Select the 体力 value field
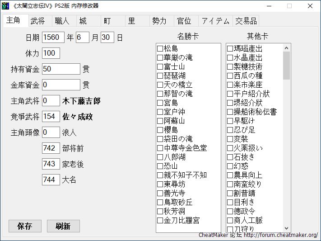321x241 pixels. 51,53
